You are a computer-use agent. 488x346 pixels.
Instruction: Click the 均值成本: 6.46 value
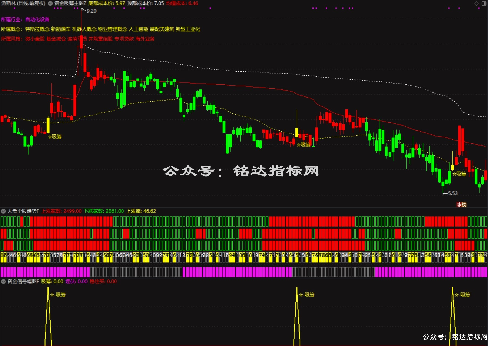(x=182, y=4)
